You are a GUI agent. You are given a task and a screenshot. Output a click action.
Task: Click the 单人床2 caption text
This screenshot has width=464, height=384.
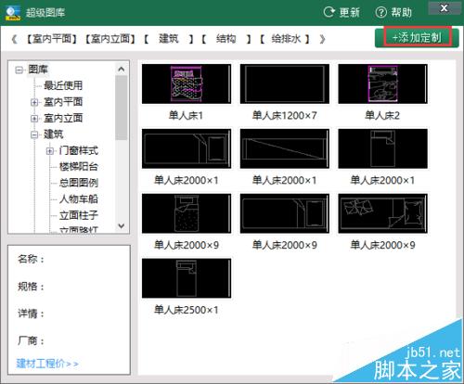[382, 116]
